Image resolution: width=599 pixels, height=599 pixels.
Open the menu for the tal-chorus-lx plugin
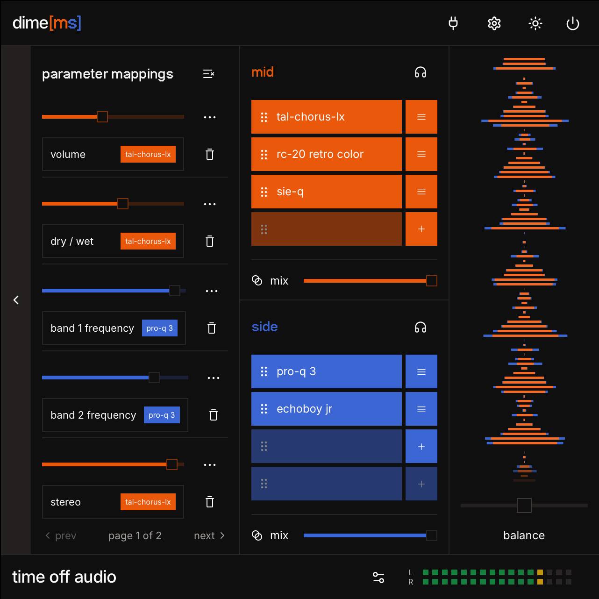point(421,117)
